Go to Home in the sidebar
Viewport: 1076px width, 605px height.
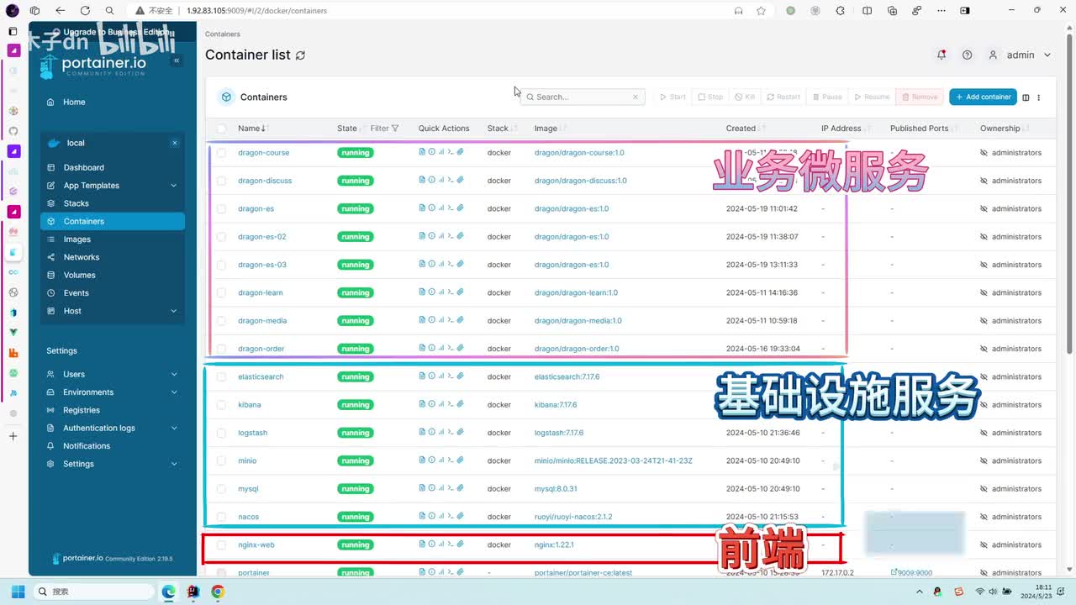(112, 102)
